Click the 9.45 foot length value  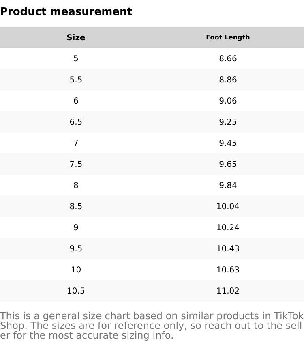tap(228, 143)
